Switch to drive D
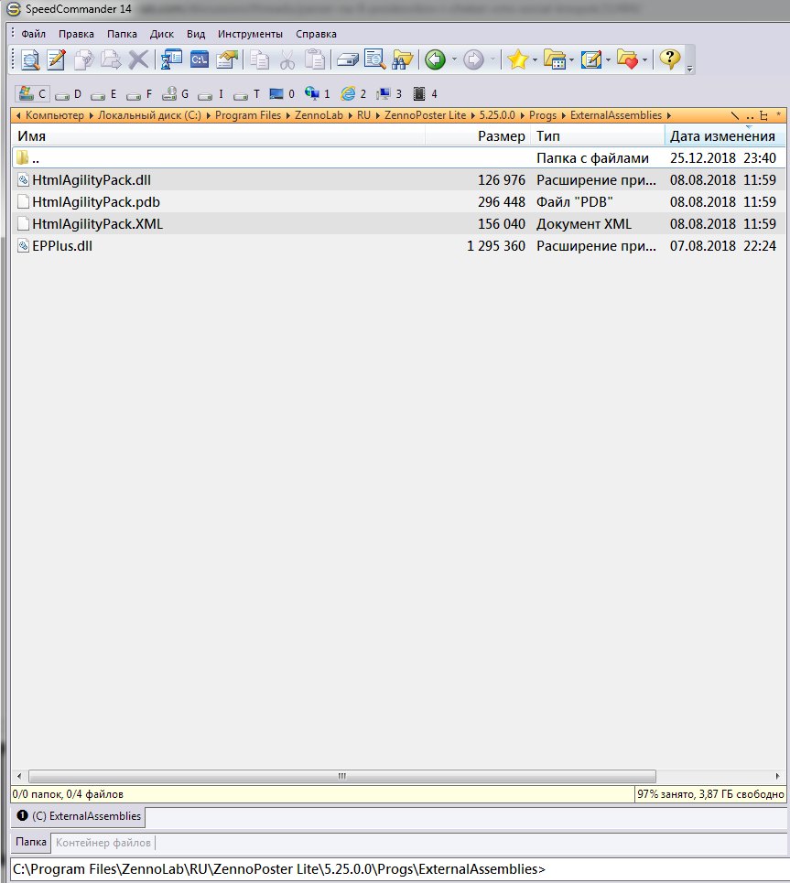 69,94
